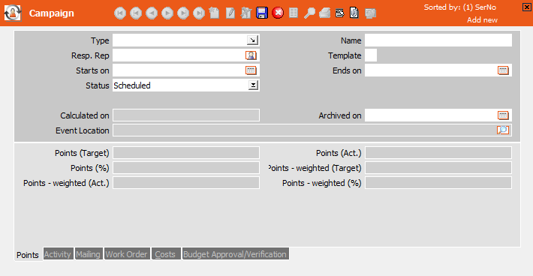
Task: Click the Points (Target) field
Action: pos(186,153)
